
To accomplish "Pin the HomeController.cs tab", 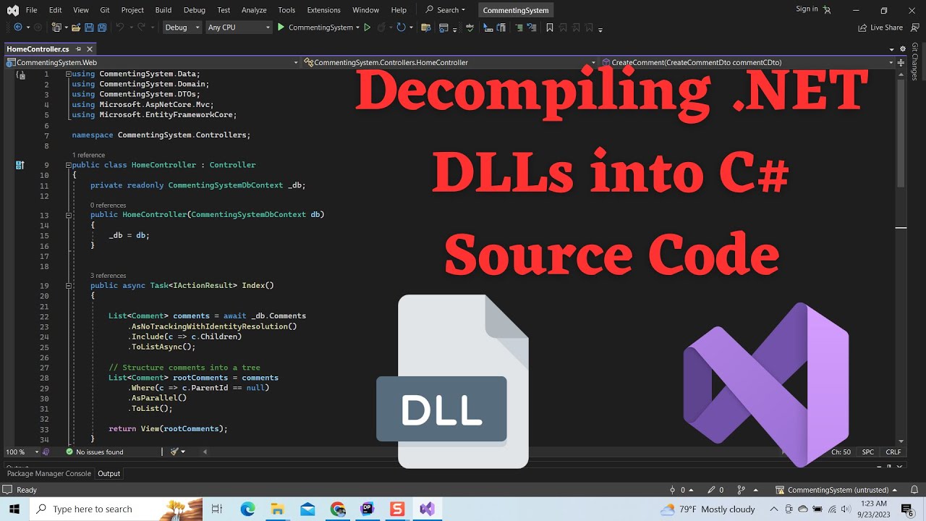I will [x=78, y=49].
